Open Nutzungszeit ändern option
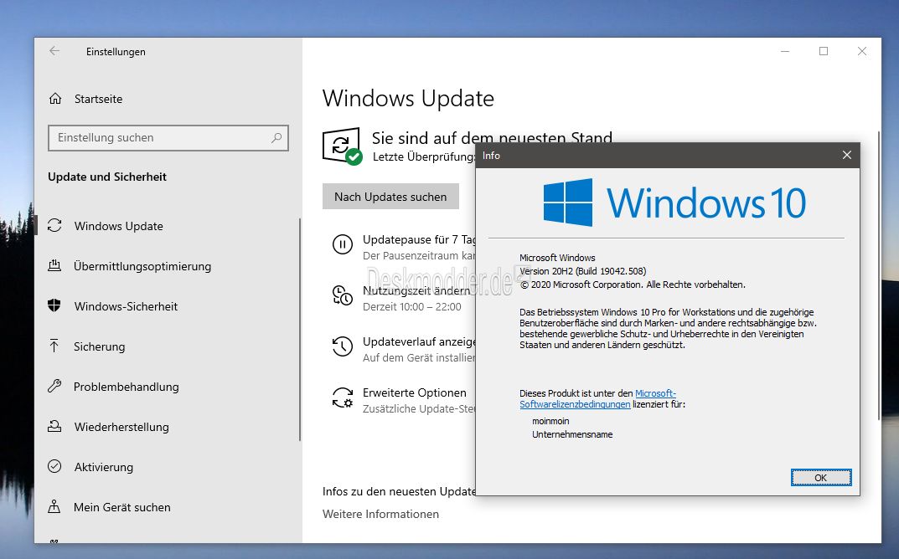 pyautogui.click(x=416, y=290)
